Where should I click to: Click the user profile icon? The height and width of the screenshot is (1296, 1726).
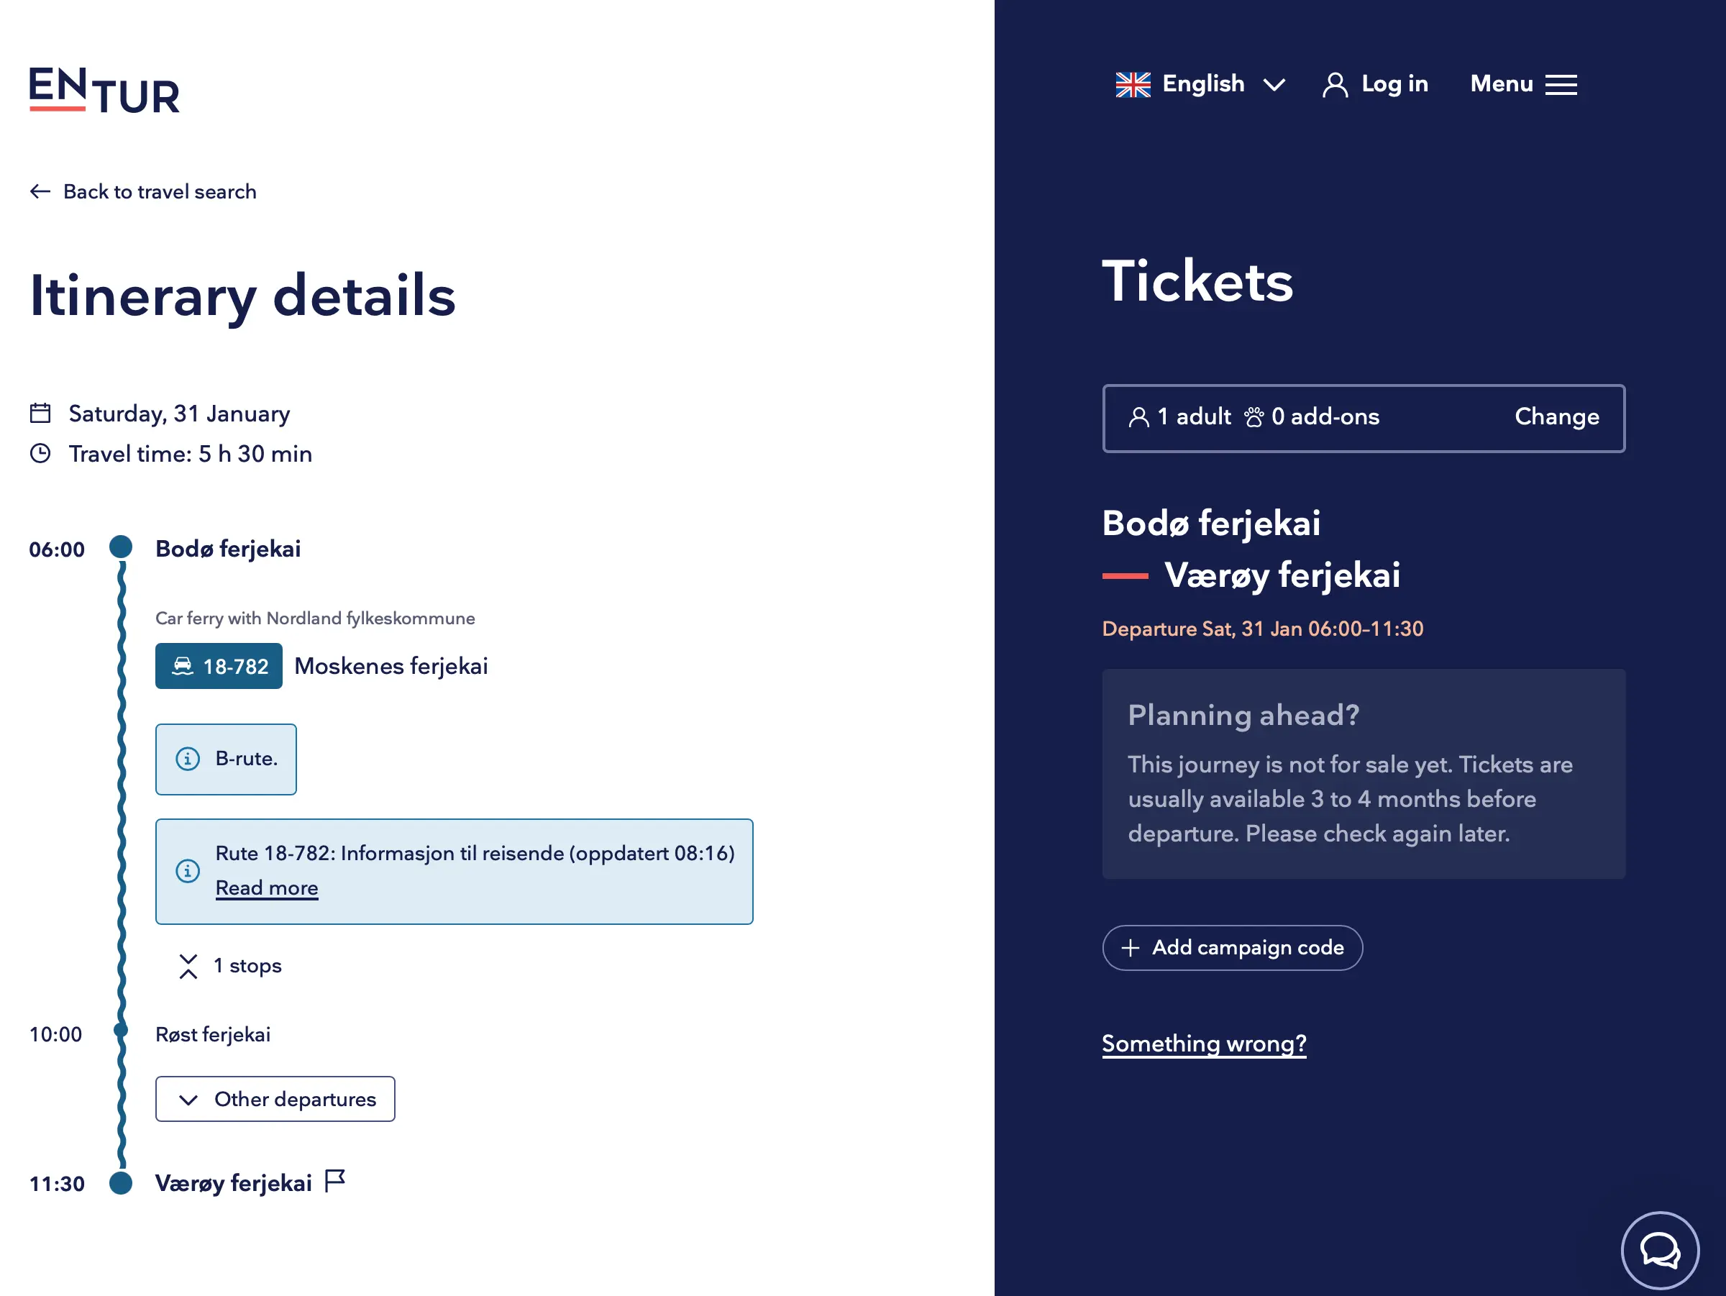tap(1334, 84)
